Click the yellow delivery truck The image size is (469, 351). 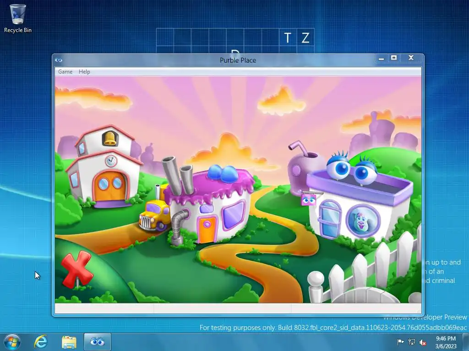coord(154,215)
